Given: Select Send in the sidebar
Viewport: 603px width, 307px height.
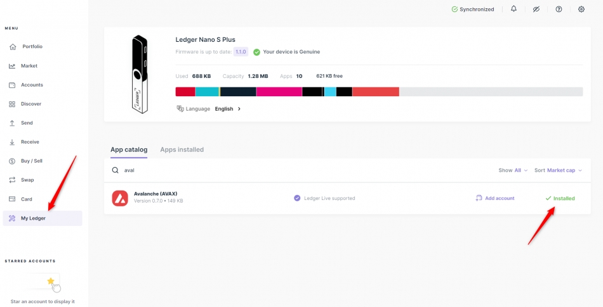Looking at the screenshot, I should point(27,123).
